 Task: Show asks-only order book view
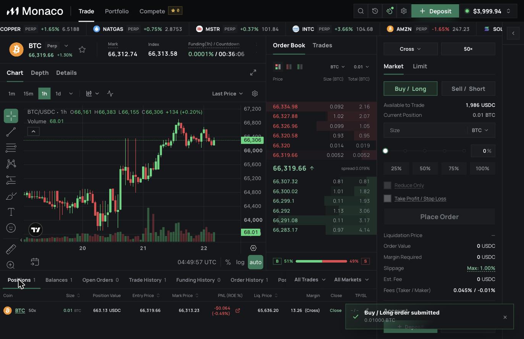(289, 67)
